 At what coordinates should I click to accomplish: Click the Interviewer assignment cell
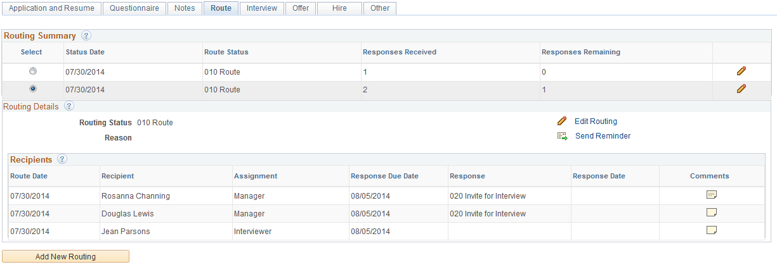pos(252,232)
